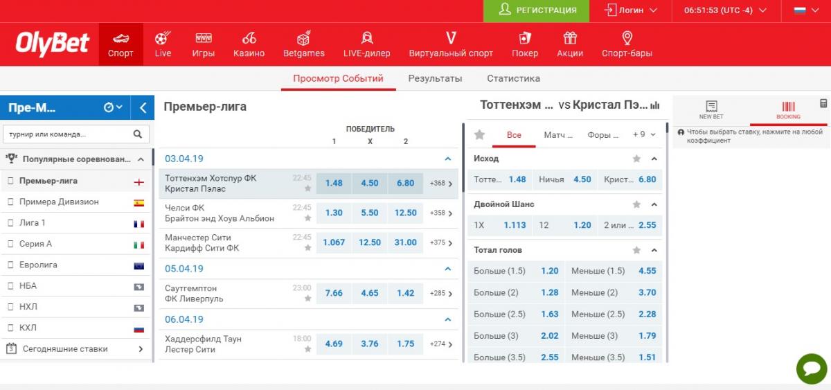This screenshot has width=831, height=390.
Task: Open the Live section icon
Action: tap(163, 38)
